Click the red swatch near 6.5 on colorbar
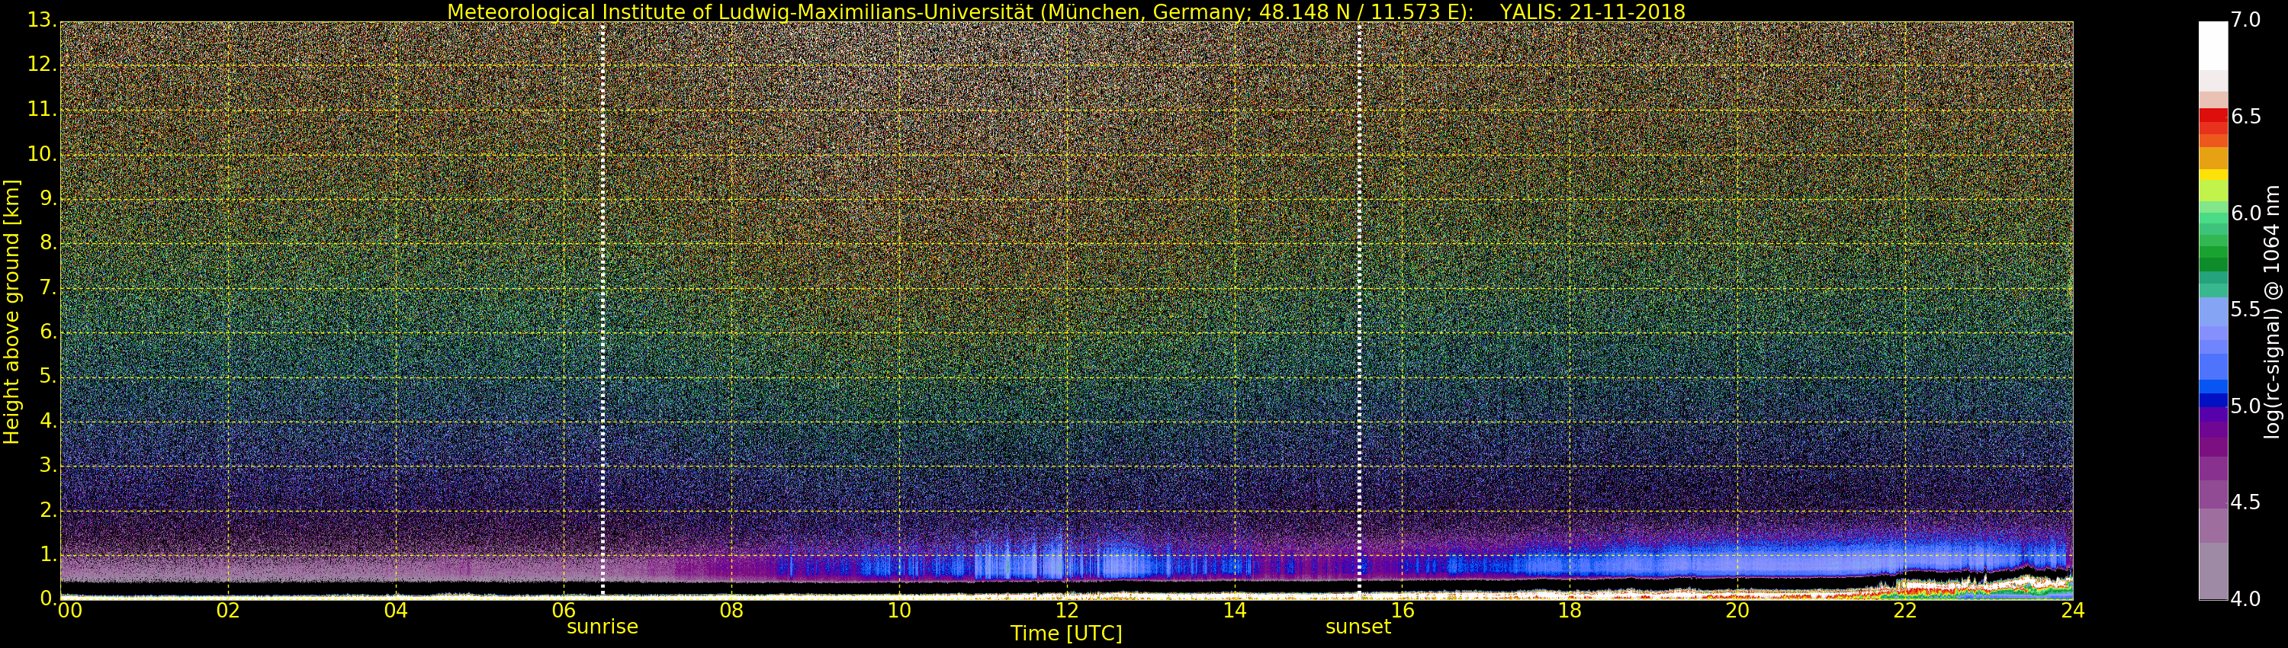 (2212, 115)
